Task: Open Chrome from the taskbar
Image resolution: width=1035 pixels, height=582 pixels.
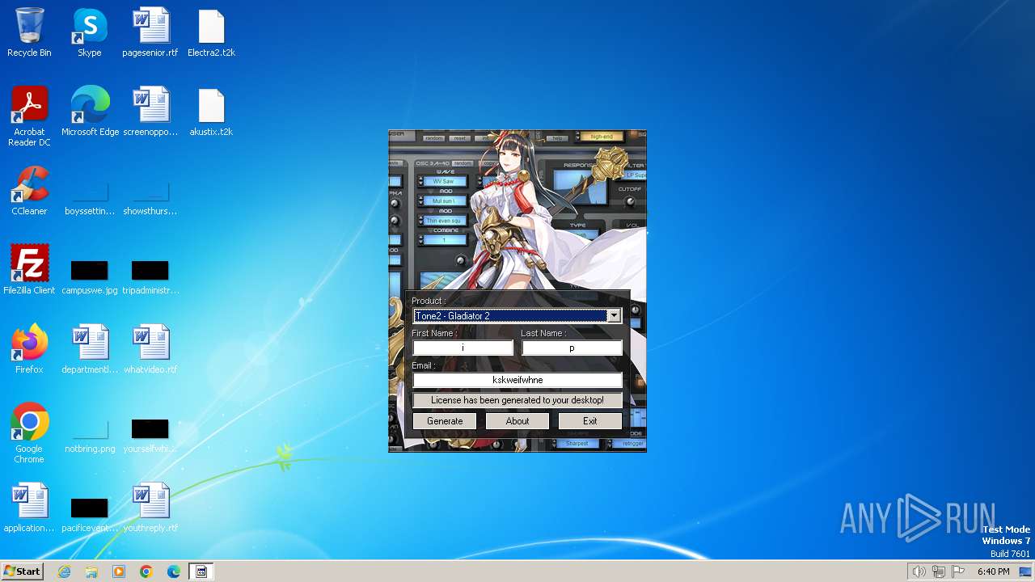Action: pyautogui.click(x=146, y=571)
